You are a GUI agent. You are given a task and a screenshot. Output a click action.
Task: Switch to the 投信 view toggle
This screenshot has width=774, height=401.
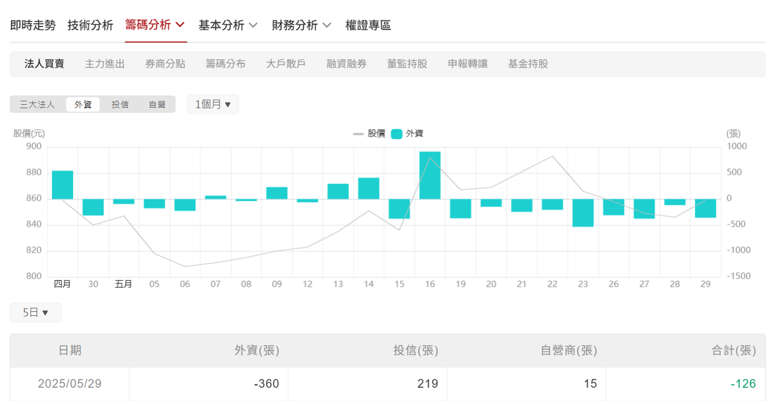click(x=120, y=104)
